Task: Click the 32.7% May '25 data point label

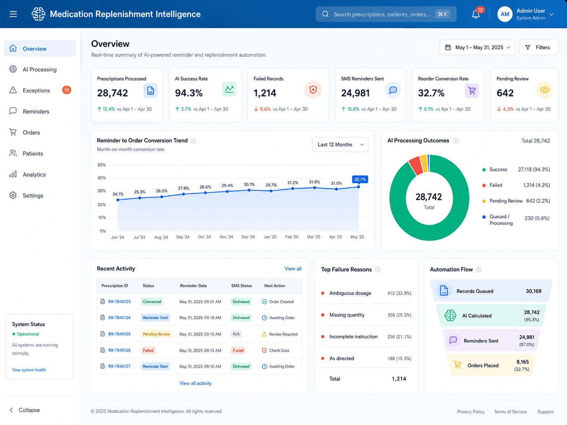Action: click(x=360, y=180)
